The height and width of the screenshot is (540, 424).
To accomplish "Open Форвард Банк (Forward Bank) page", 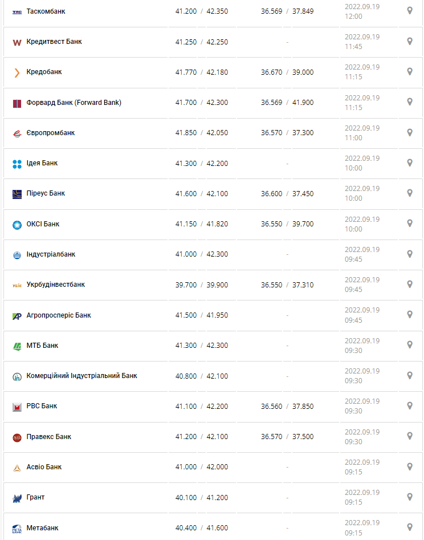I will coord(74,103).
